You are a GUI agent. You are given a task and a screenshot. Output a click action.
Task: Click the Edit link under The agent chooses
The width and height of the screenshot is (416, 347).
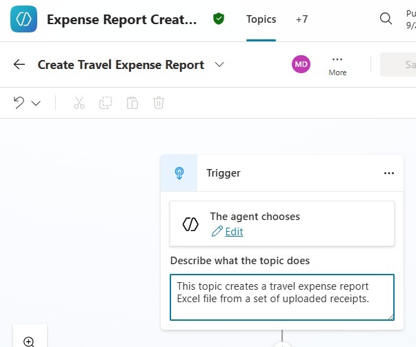click(x=234, y=232)
